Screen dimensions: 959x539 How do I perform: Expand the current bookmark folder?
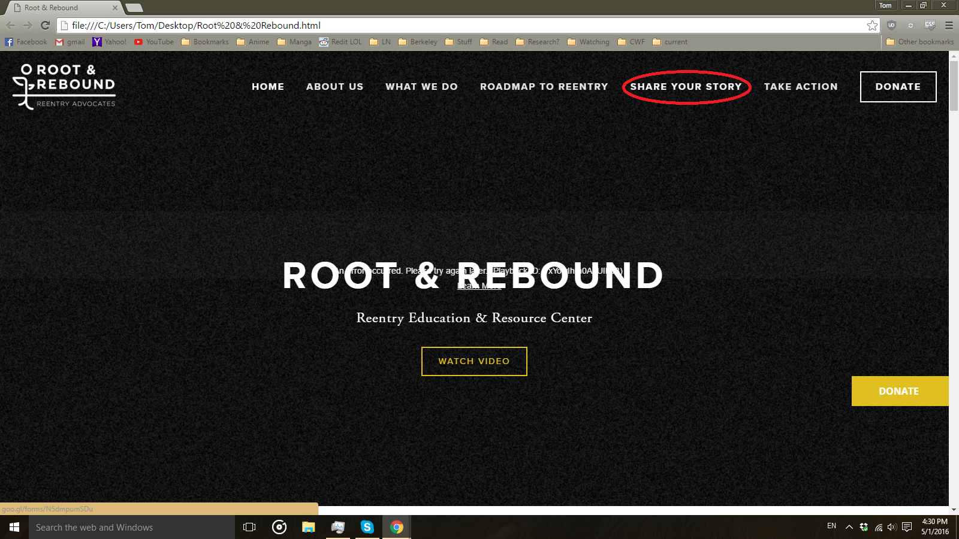point(670,42)
